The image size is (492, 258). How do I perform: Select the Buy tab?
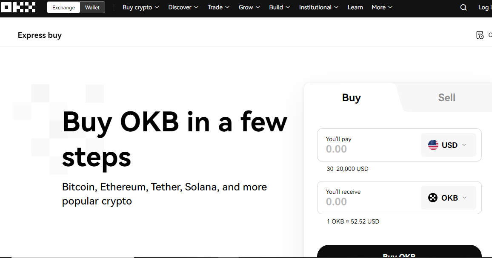pyautogui.click(x=351, y=97)
